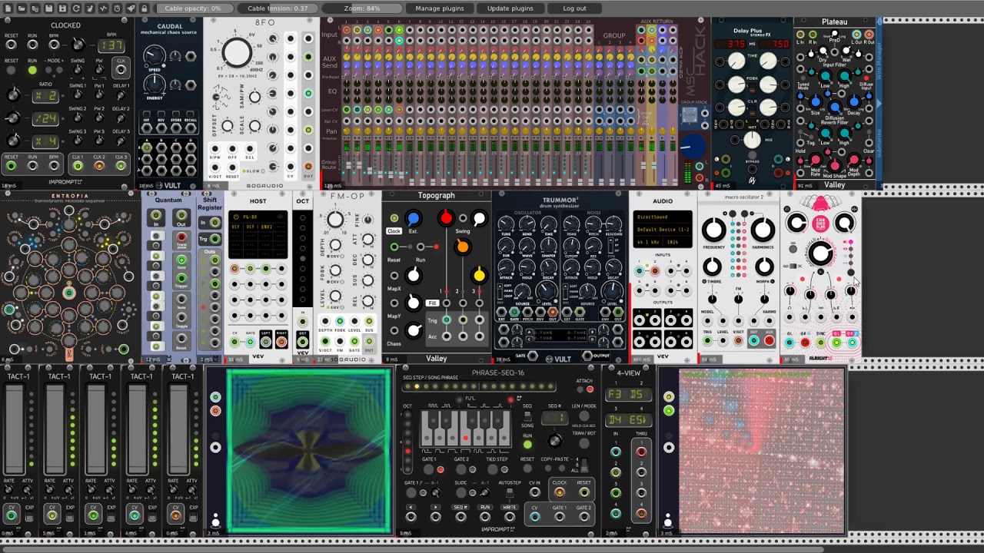This screenshot has width=984, height=553.
Task: Click the blue master knob on mixer
Action: click(x=692, y=145)
